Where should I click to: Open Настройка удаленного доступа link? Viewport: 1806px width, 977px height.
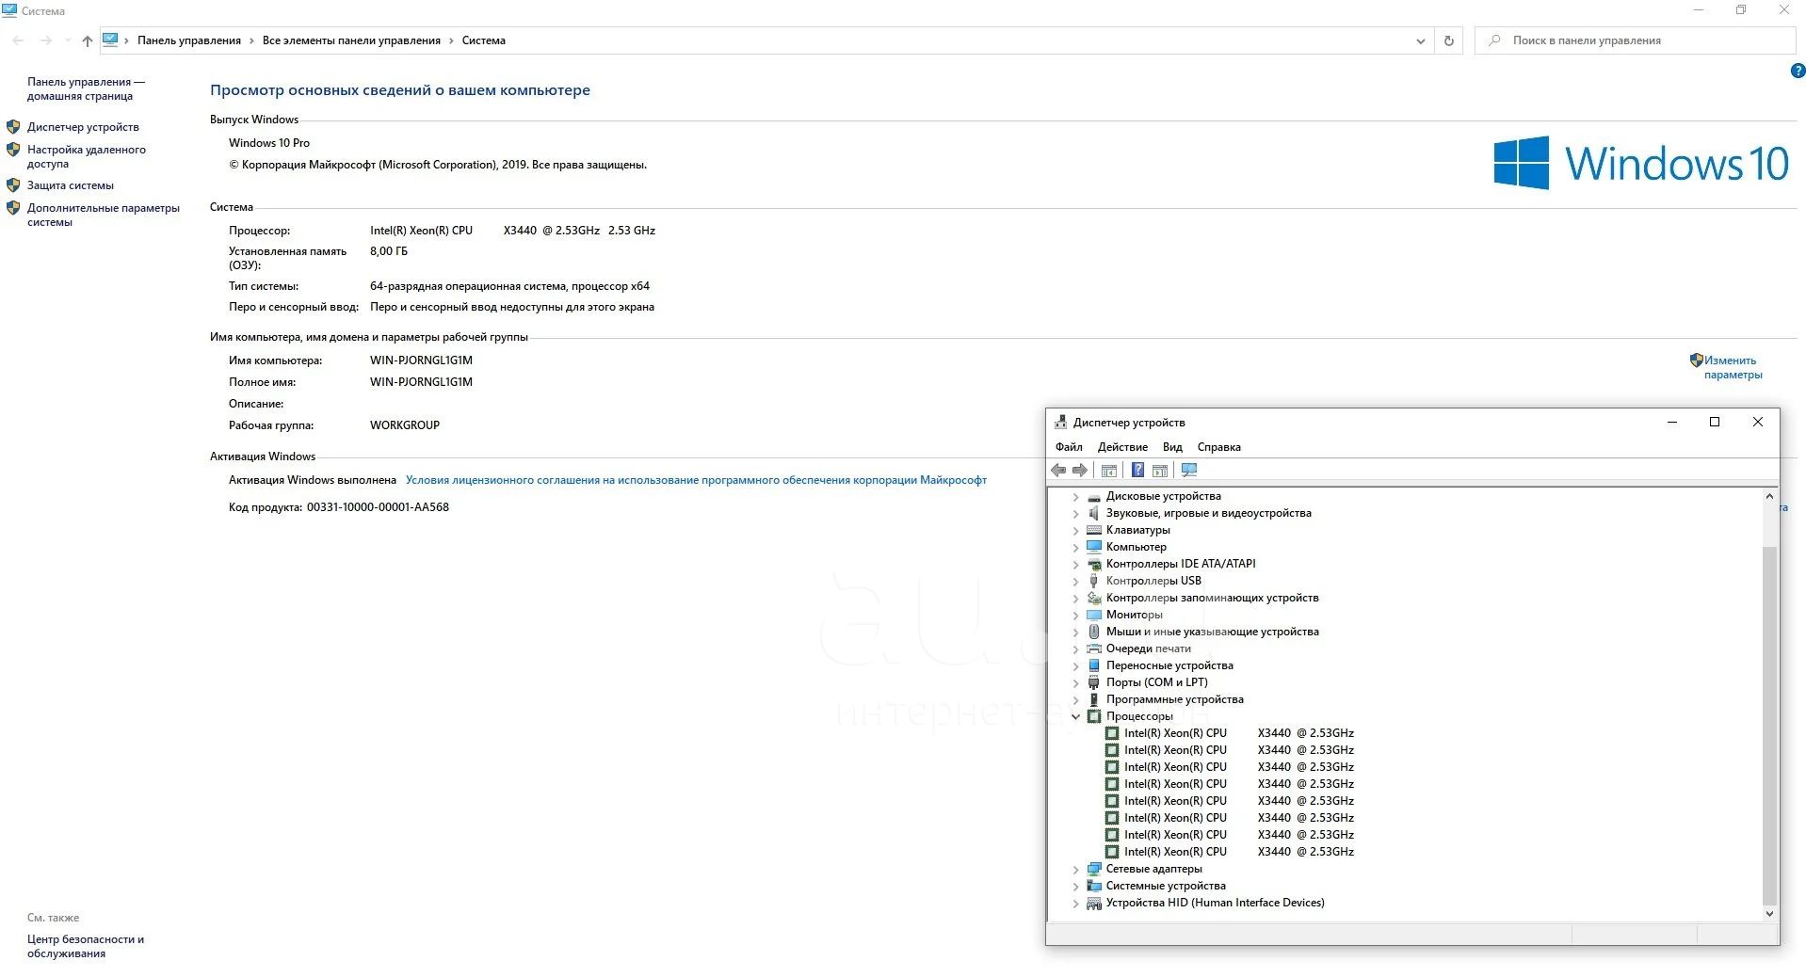[87, 156]
